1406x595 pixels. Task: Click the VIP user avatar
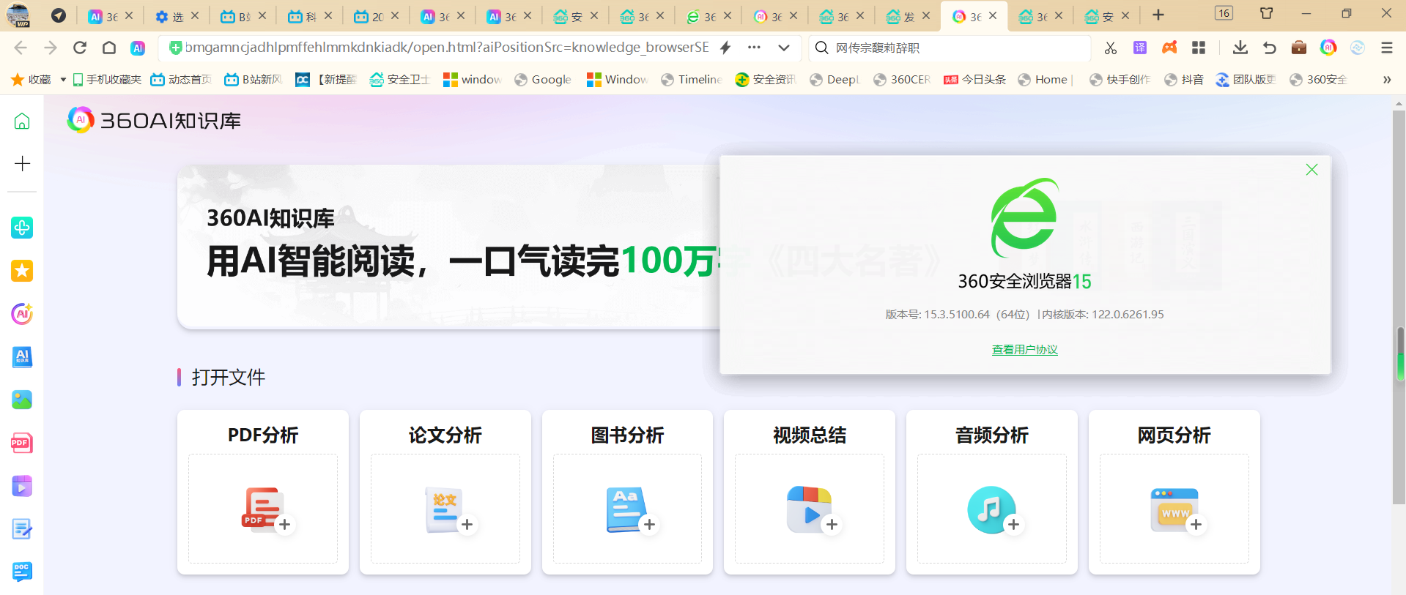18,15
